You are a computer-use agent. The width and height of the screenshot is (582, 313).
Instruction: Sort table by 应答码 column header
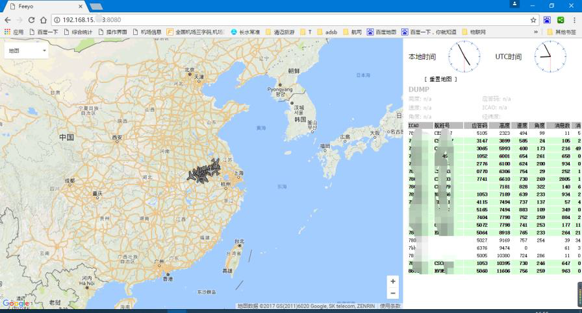[x=476, y=126]
